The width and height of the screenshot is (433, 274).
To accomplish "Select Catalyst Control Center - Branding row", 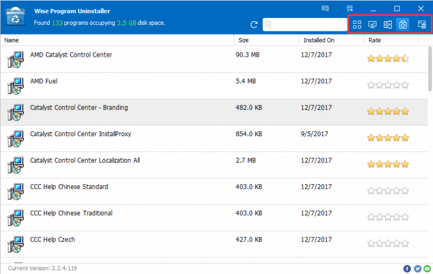I will click(214, 112).
